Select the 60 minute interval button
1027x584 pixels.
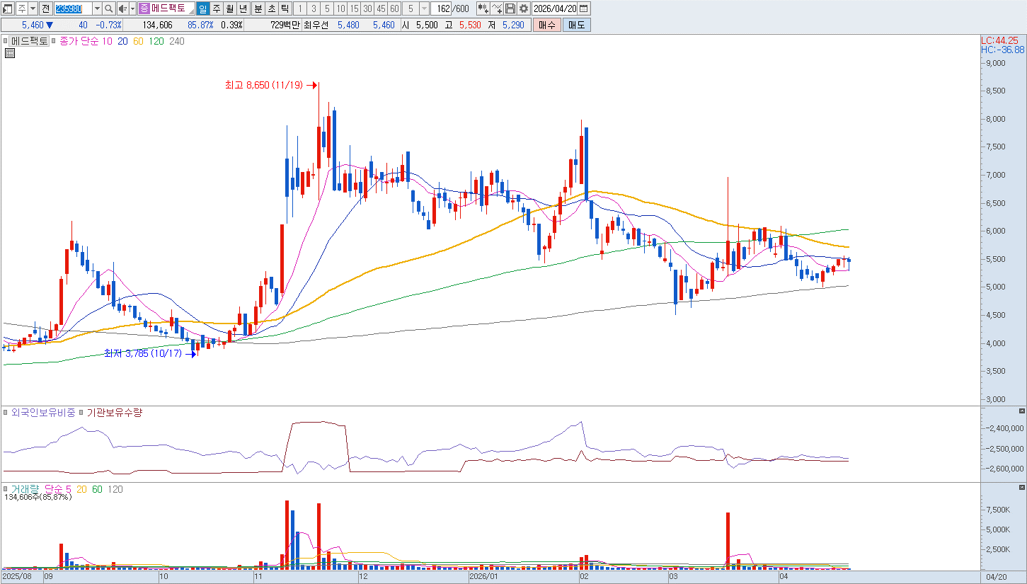tap(394, 8)
